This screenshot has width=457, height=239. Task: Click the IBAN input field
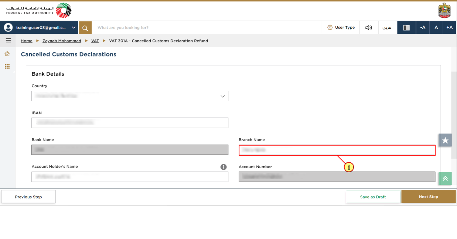tap(130, 123)
